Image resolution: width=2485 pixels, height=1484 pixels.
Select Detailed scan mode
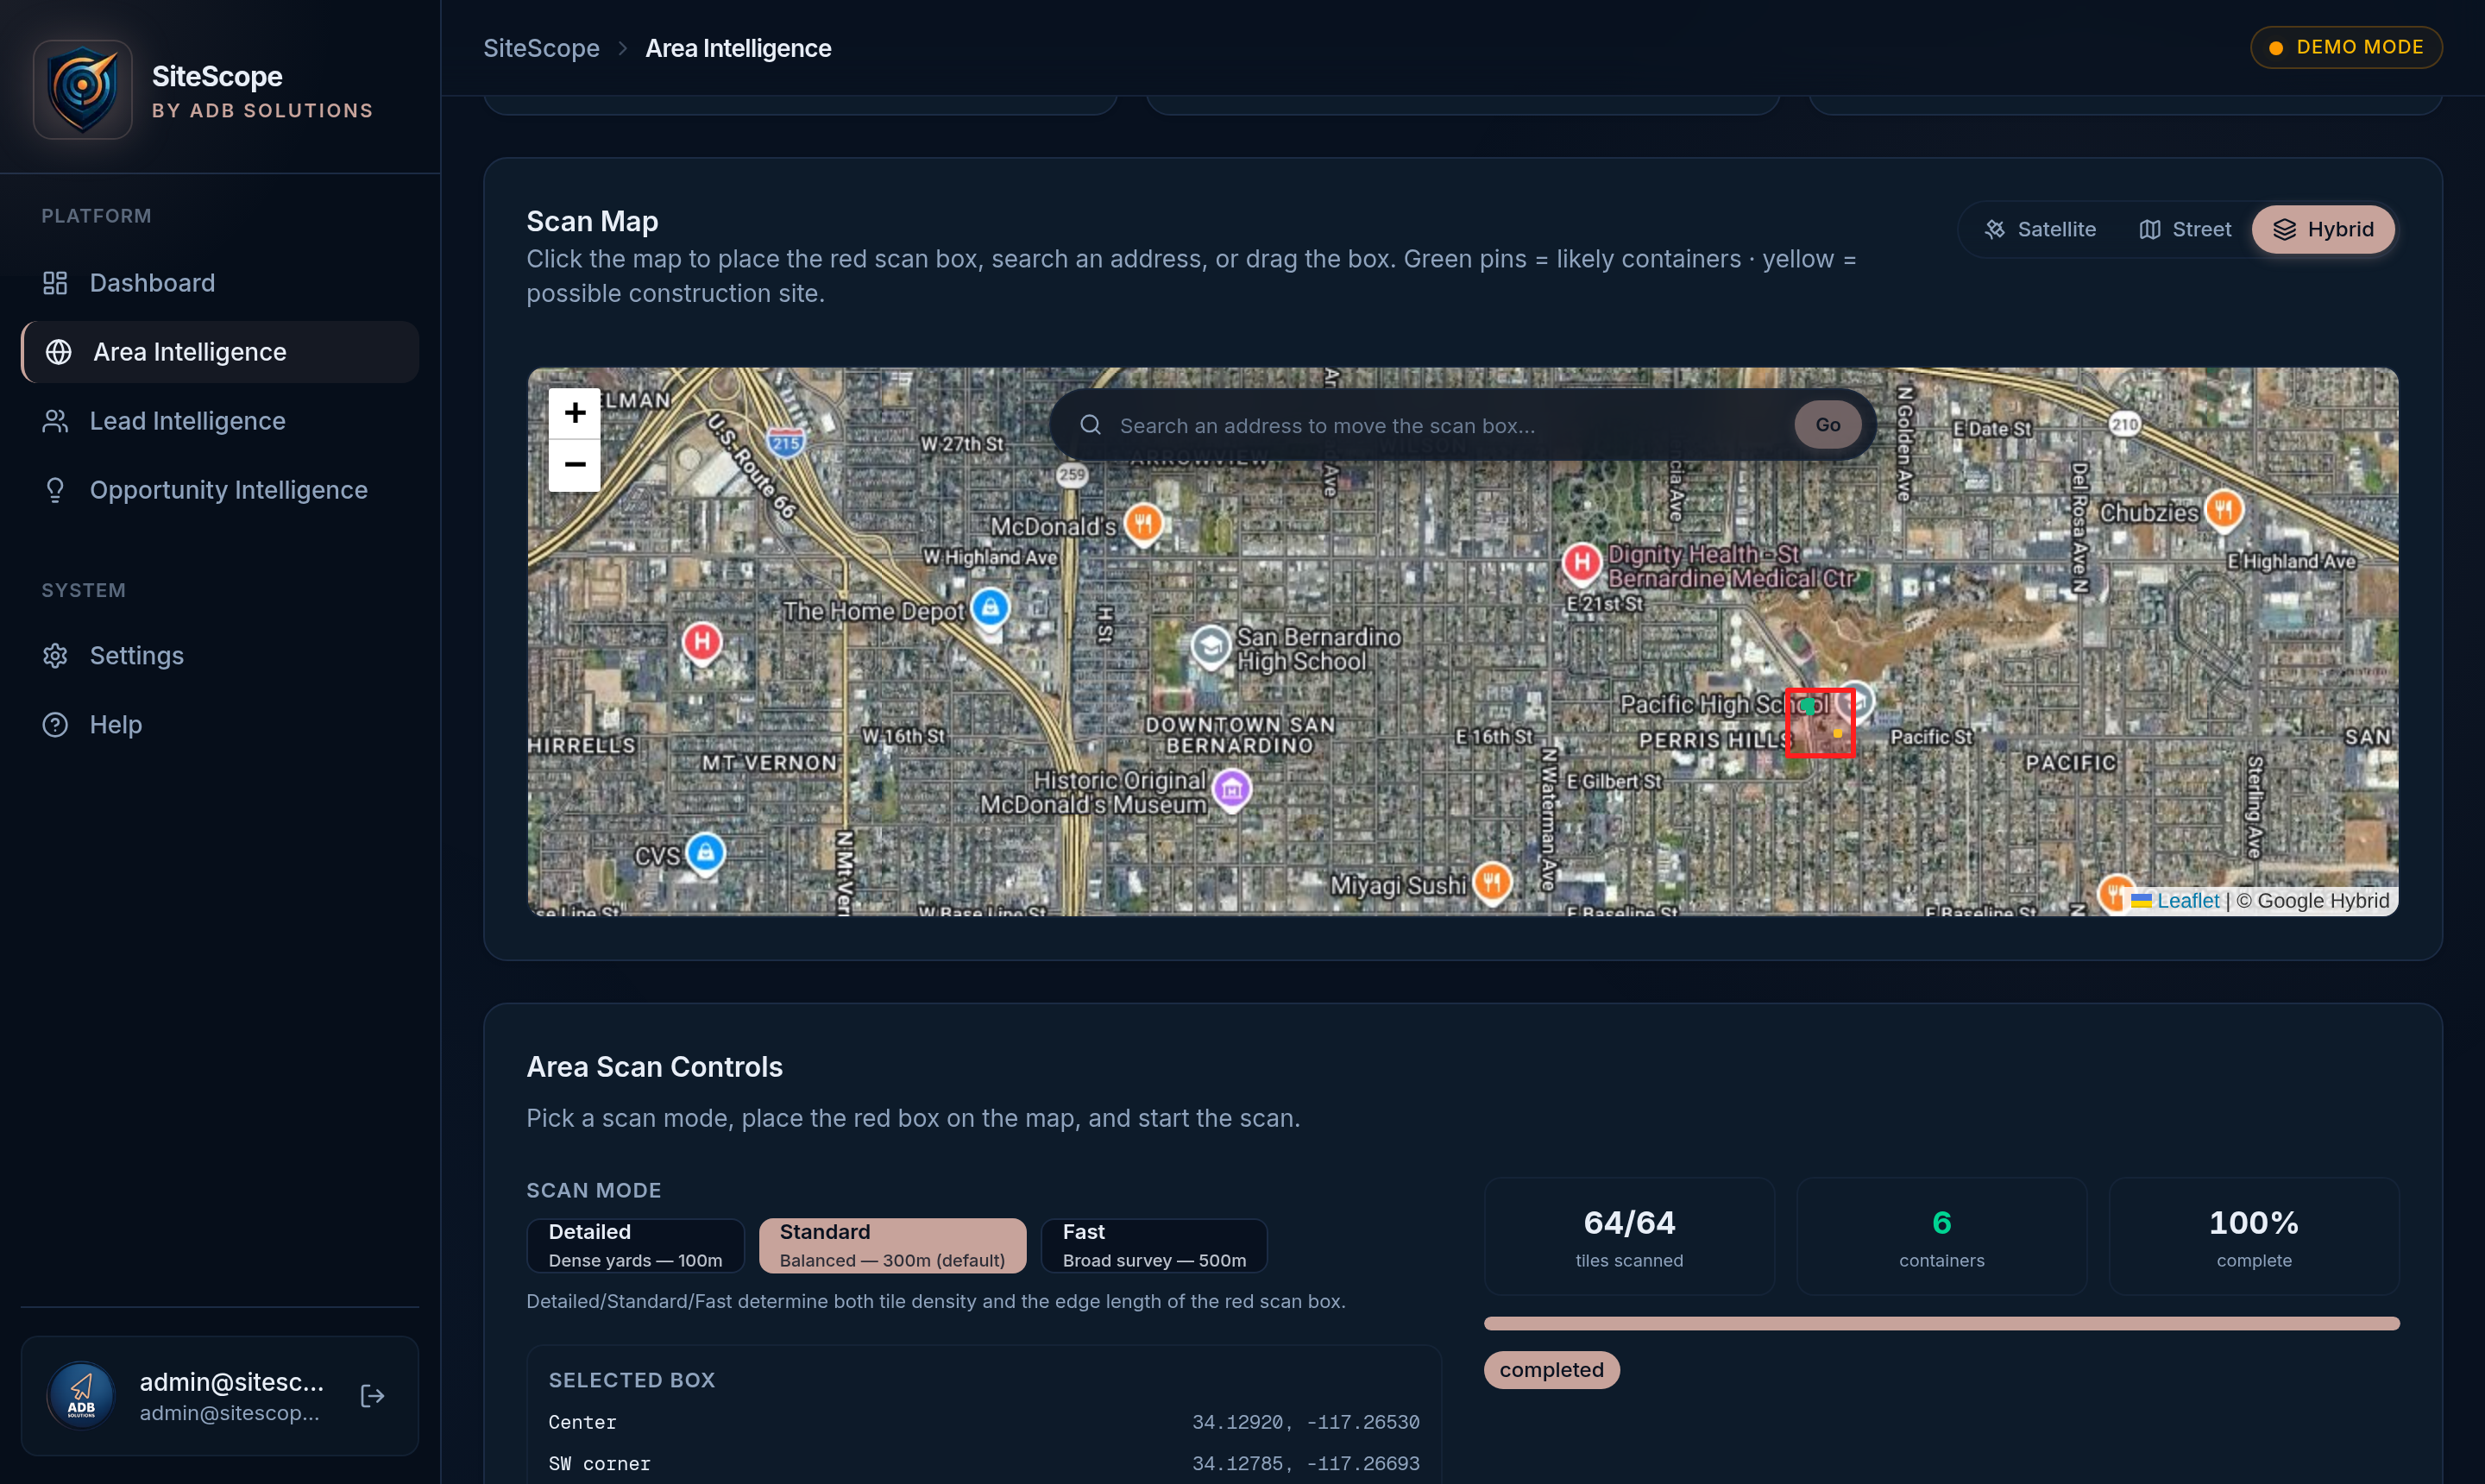point(636,1246)
